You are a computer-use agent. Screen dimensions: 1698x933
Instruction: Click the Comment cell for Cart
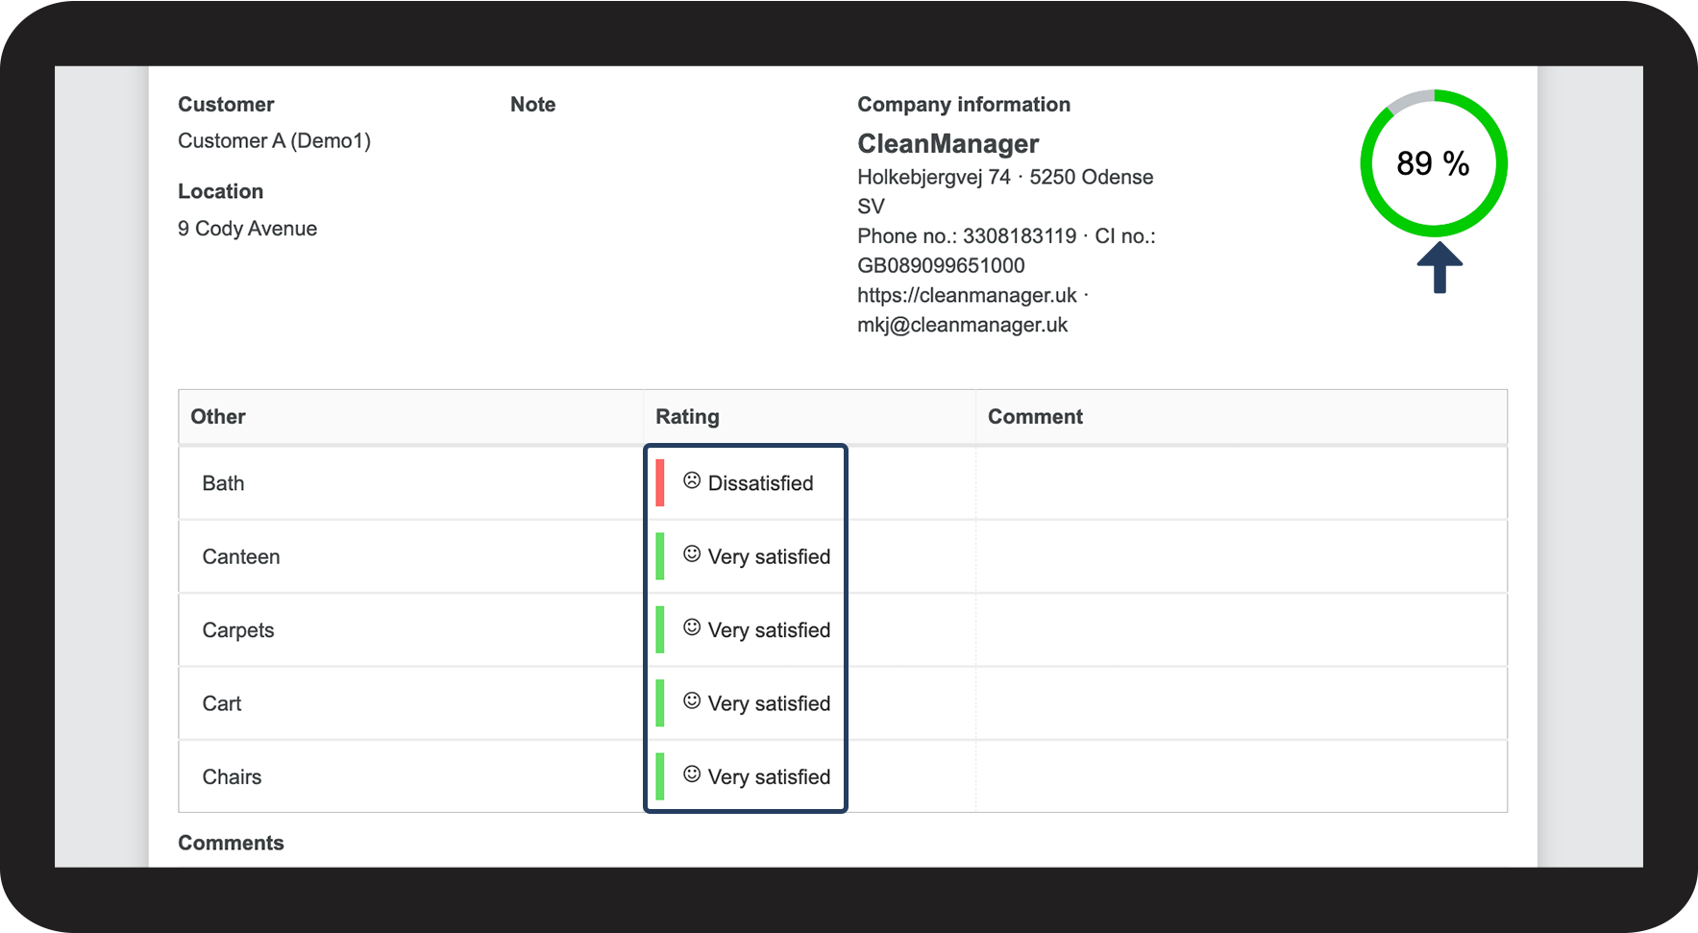coord(1241,703)
